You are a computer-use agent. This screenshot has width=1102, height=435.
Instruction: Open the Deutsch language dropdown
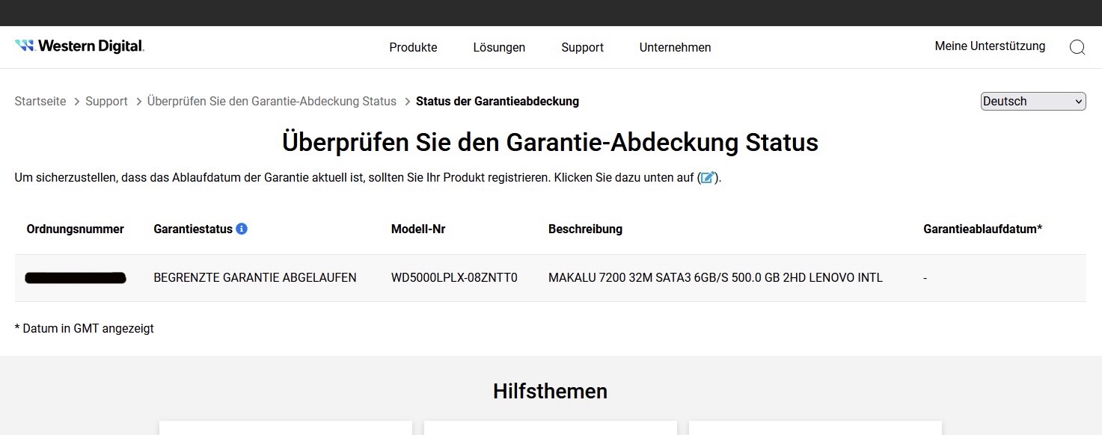pos(1033,102)
